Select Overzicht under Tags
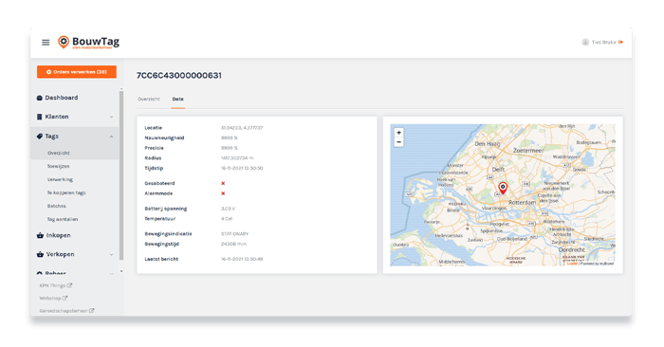 click(x=59, y=153)
